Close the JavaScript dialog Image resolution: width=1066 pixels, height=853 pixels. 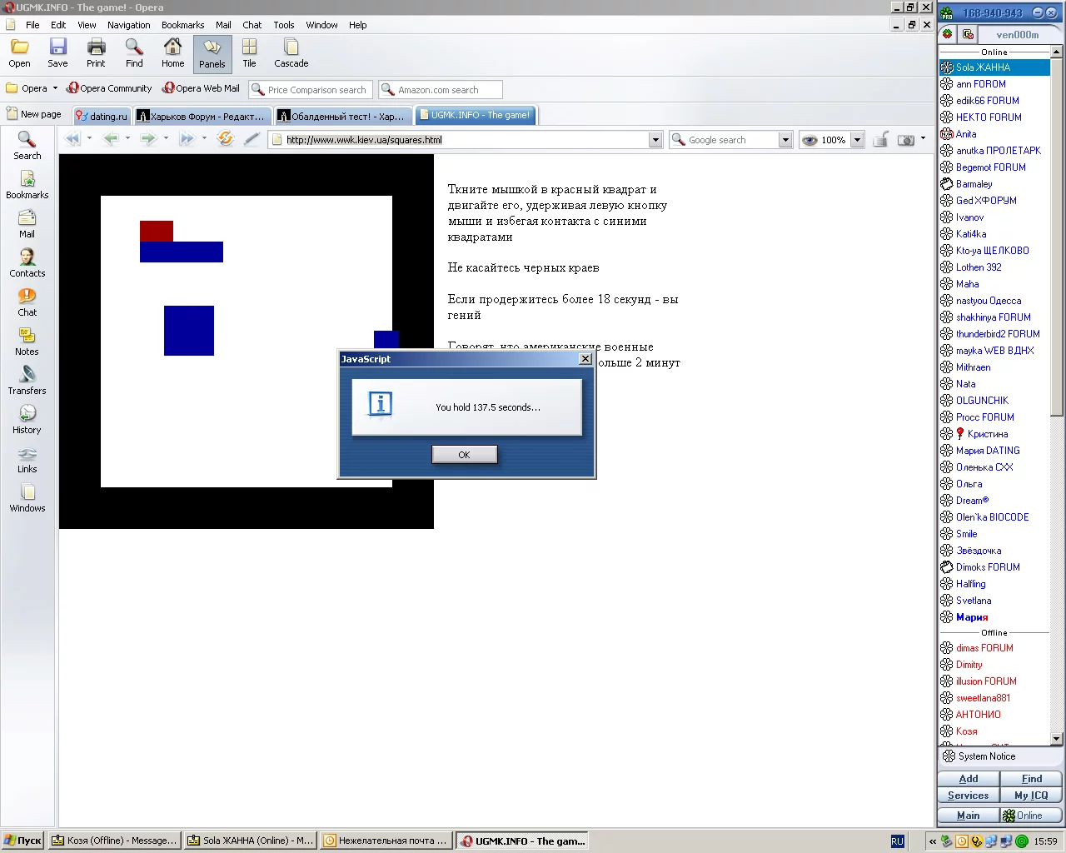point(585,359)
